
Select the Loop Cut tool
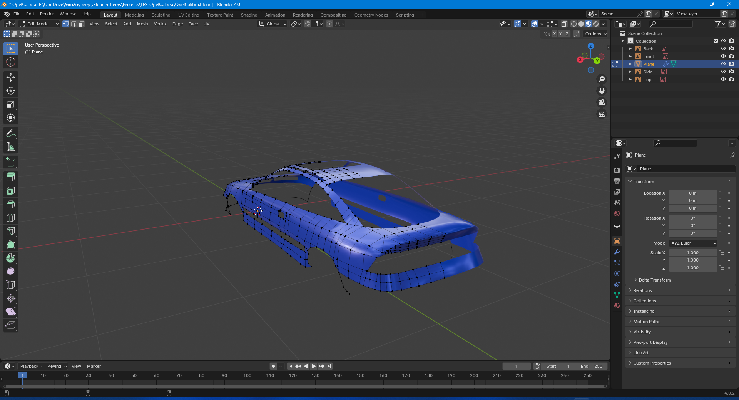click(x=11, y=218)
